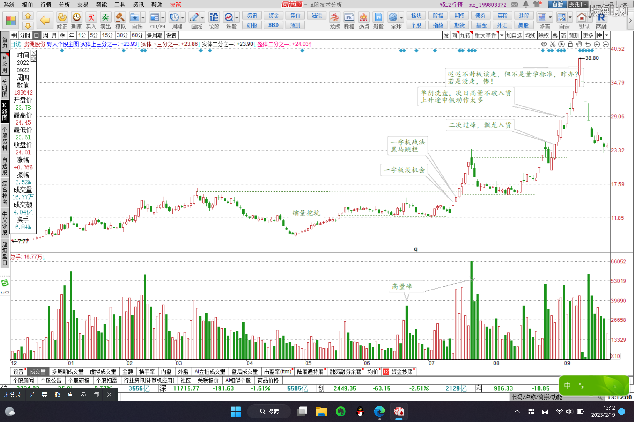Image resolution: width=634 pixels, height=422 pixels.
Task: Toggle the 均线 moving average display
Action: (x=530, y=35)
